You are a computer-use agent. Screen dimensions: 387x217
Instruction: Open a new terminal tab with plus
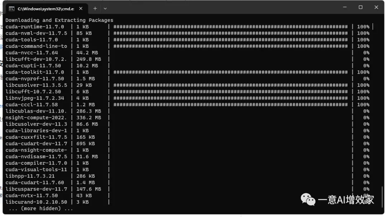(95, 8)
